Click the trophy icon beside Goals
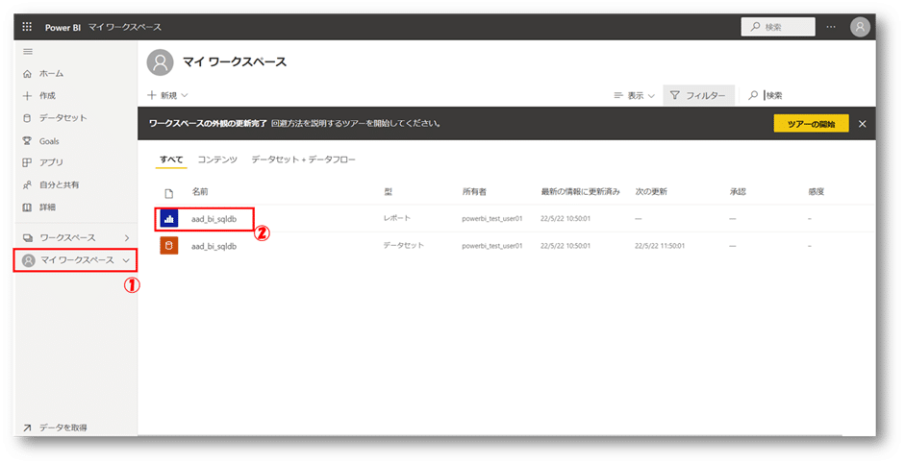Screen dimensions: 905x464 click(27, 140)
